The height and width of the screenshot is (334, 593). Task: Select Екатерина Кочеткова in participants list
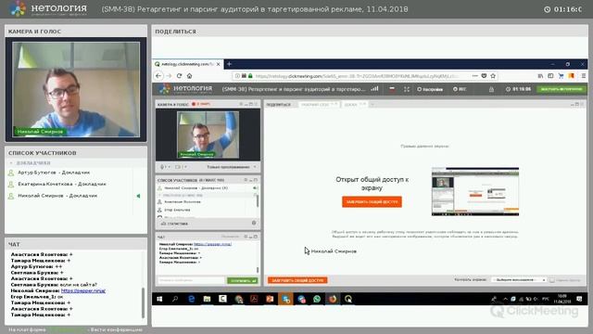point(62,184)
